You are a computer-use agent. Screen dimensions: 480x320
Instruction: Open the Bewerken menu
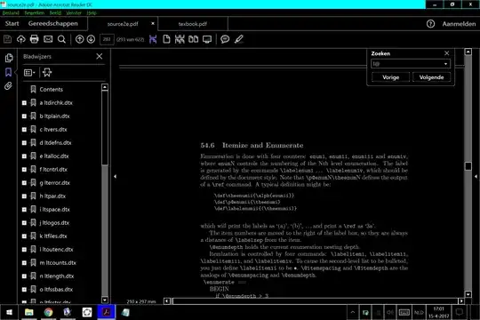point(35,12)
